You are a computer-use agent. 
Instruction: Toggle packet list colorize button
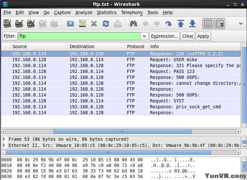click(x=208, y=24)
